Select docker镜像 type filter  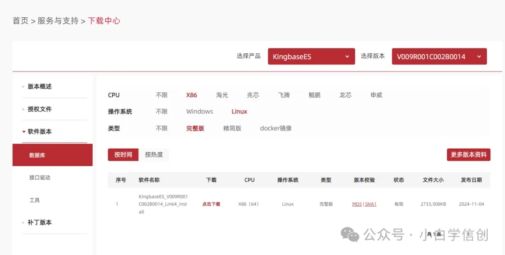click(276, 128)
